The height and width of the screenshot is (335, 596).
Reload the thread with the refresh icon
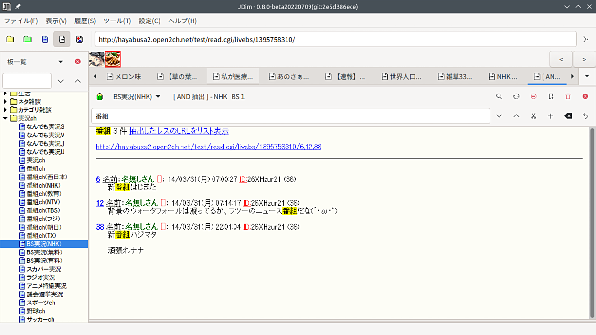click(x=516, y=96)
